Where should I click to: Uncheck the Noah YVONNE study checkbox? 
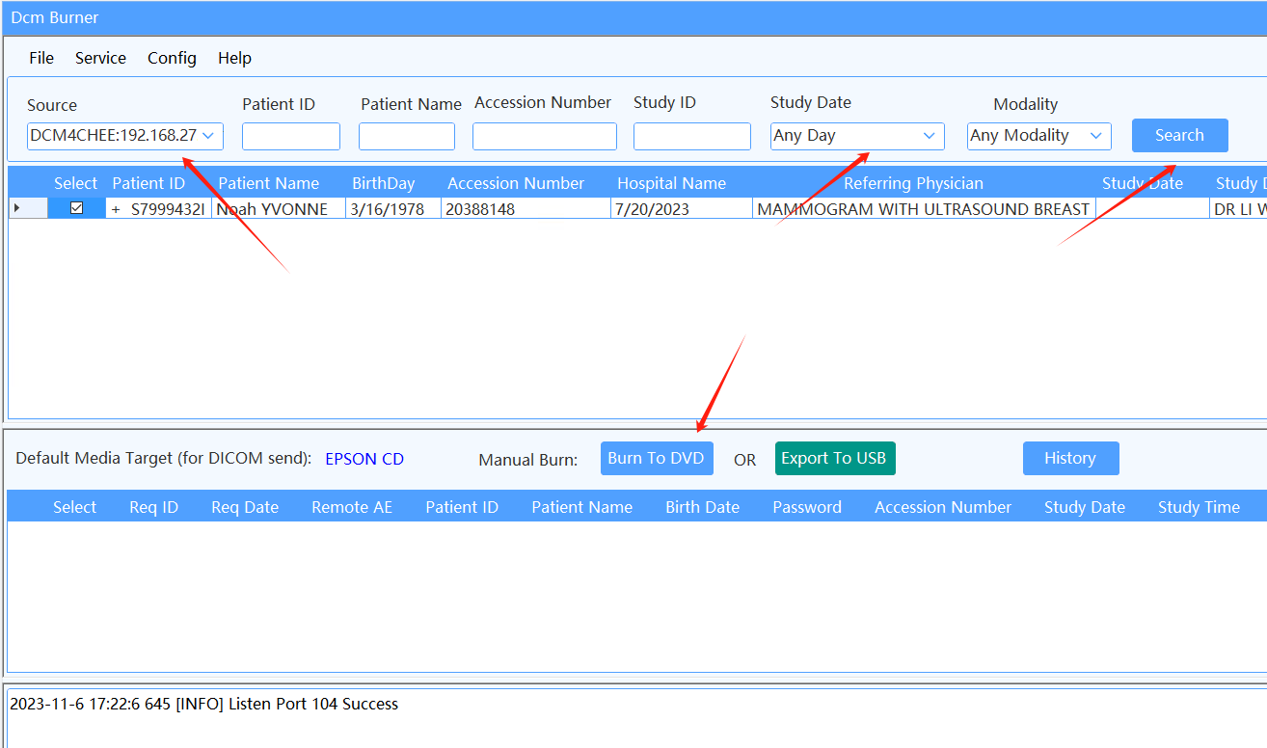click(77, 208)
